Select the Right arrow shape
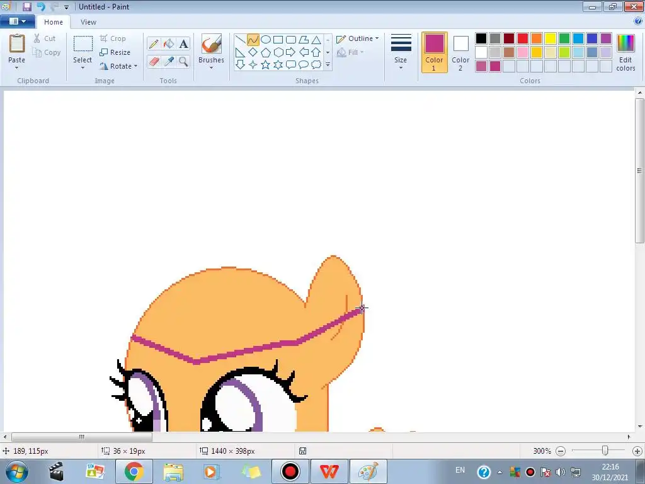 tap(291, 52)
